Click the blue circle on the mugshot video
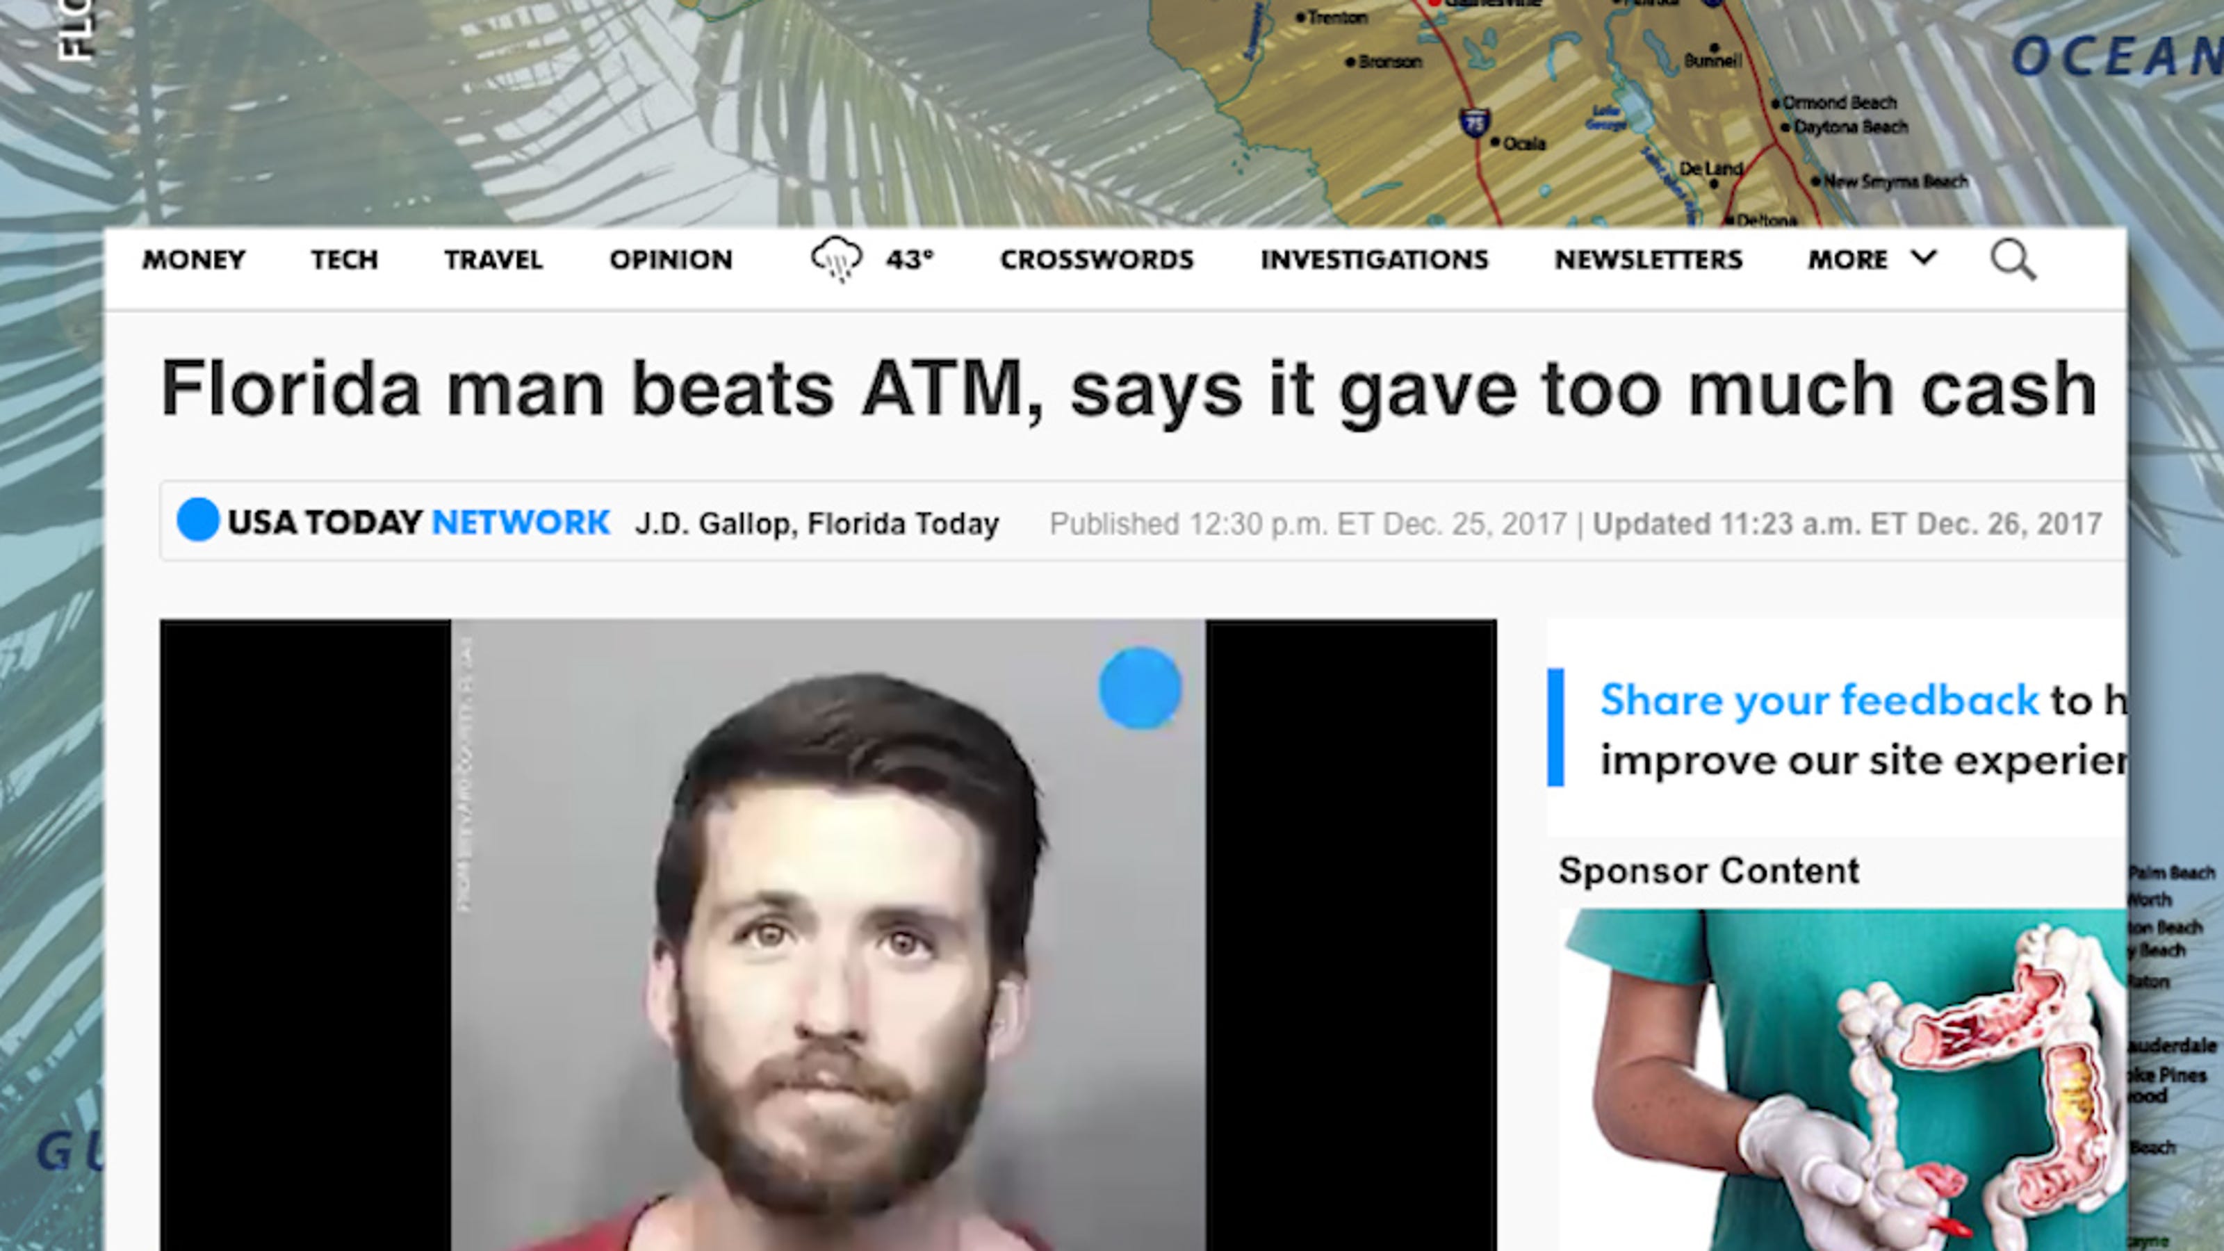Screen dimensions: 2224x1251 click(x=1140, y=688)
